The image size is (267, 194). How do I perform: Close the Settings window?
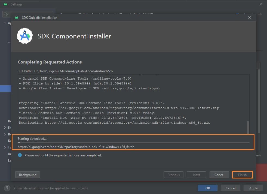coord(260,4)
